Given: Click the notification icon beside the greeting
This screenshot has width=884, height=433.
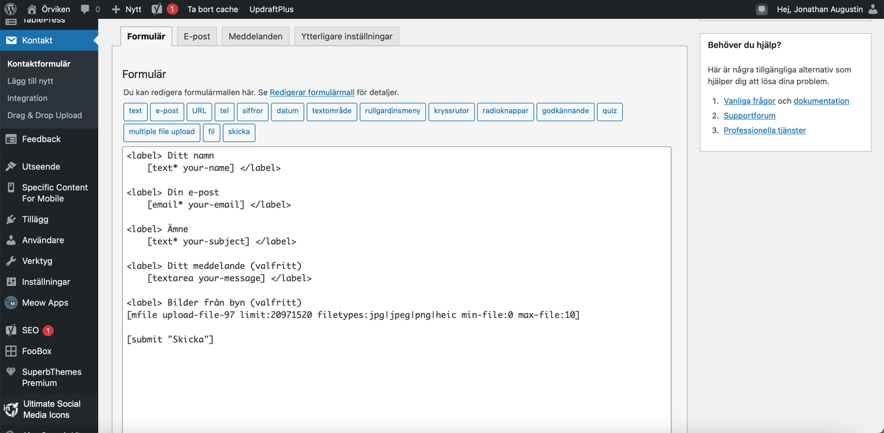Looking at the screenshot, I should click(x=762, y=10).
